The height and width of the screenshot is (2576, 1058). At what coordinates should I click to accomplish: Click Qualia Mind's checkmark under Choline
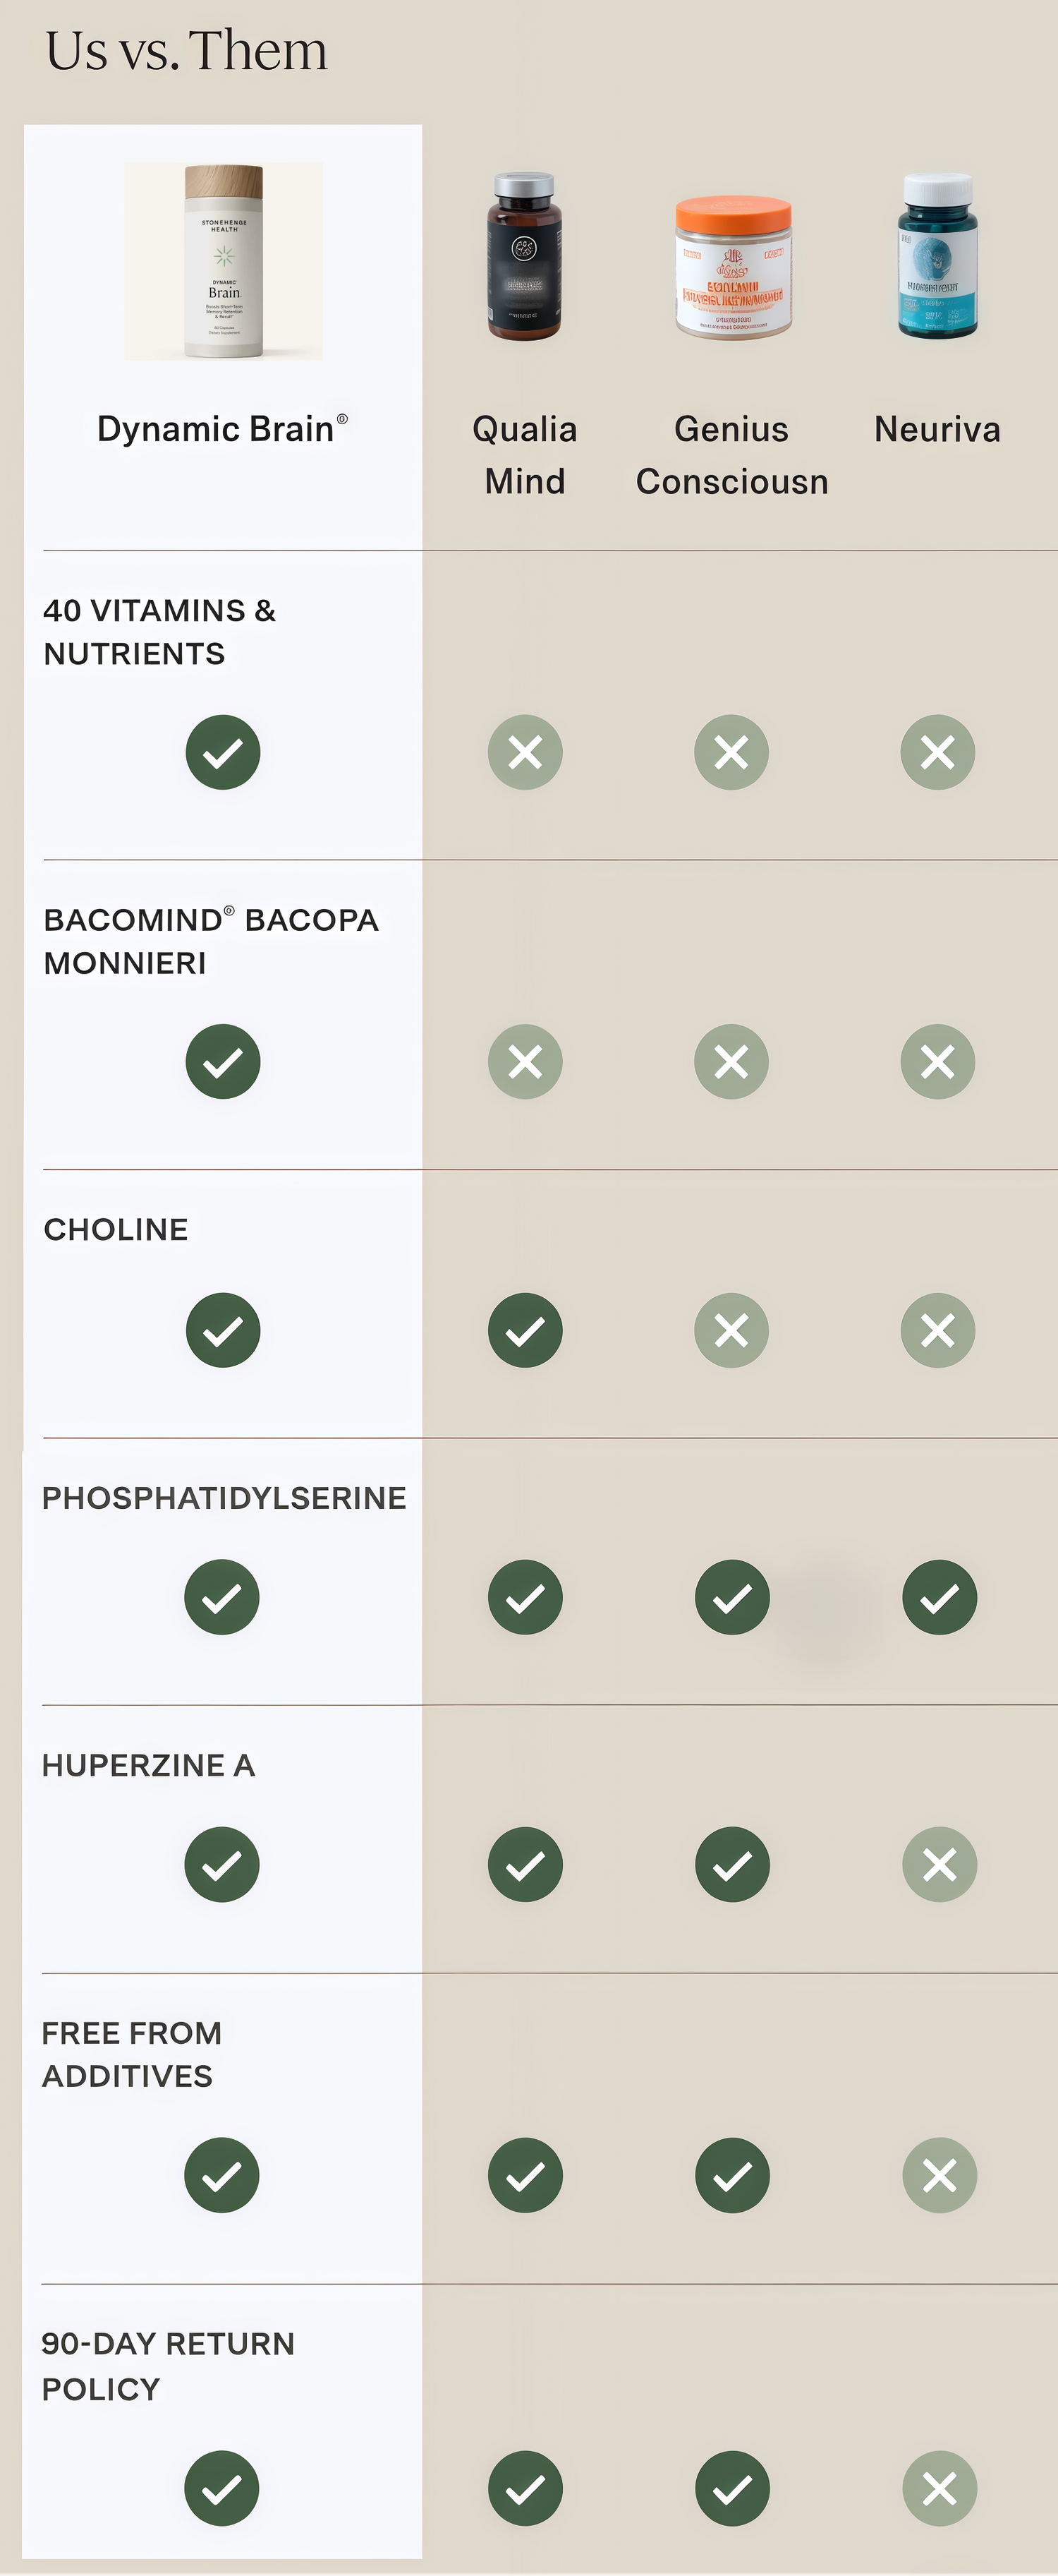(x=525, y=1330)
